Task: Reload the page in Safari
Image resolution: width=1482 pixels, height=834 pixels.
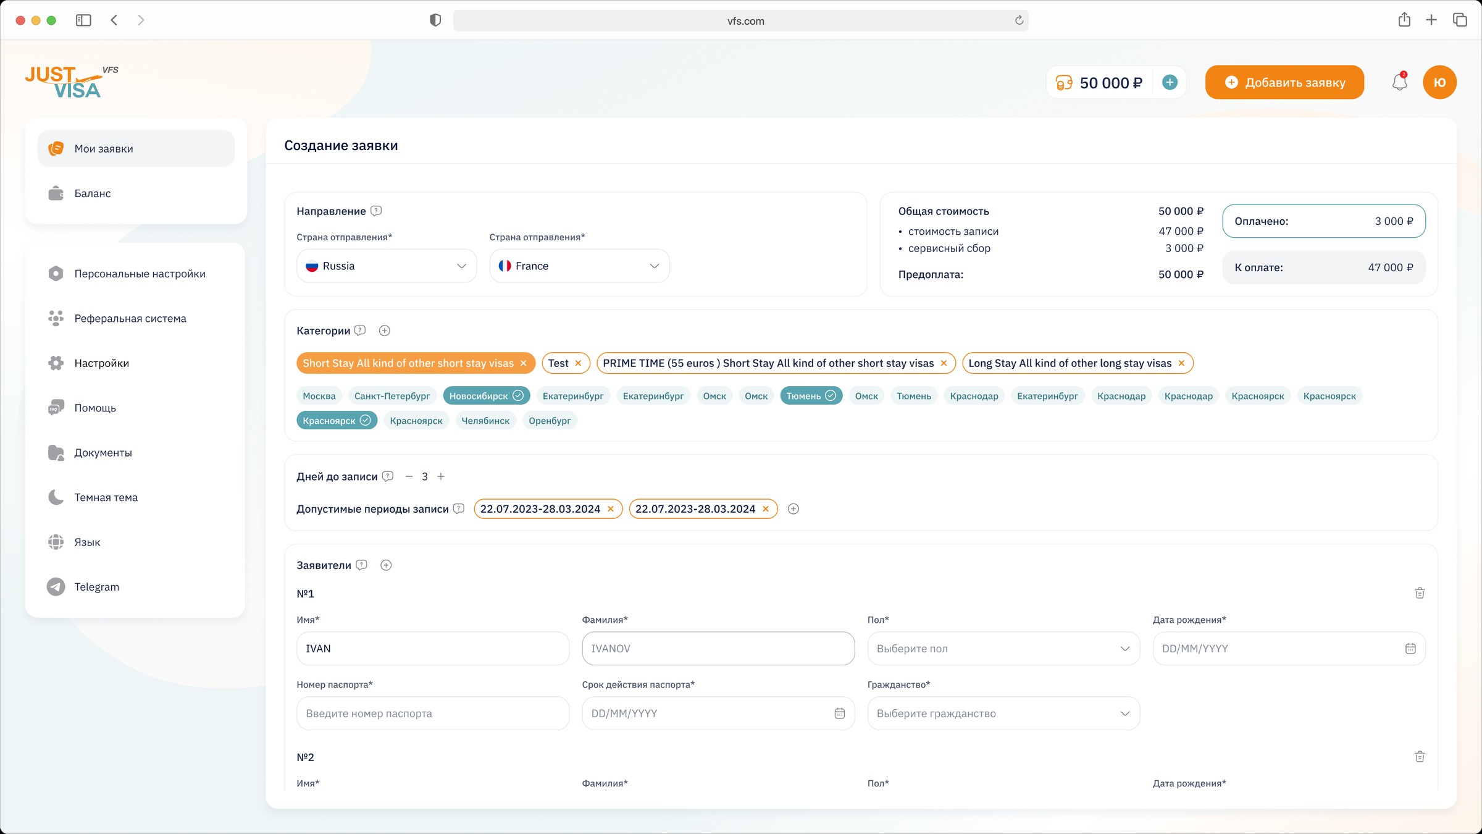Action: (1019, 20)
